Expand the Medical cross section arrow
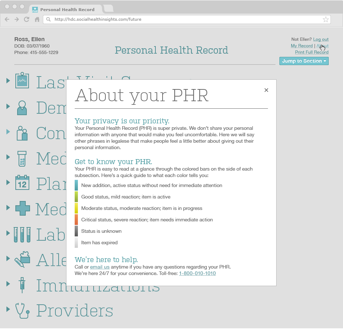 pyautogui.click(x=8, y=207)
